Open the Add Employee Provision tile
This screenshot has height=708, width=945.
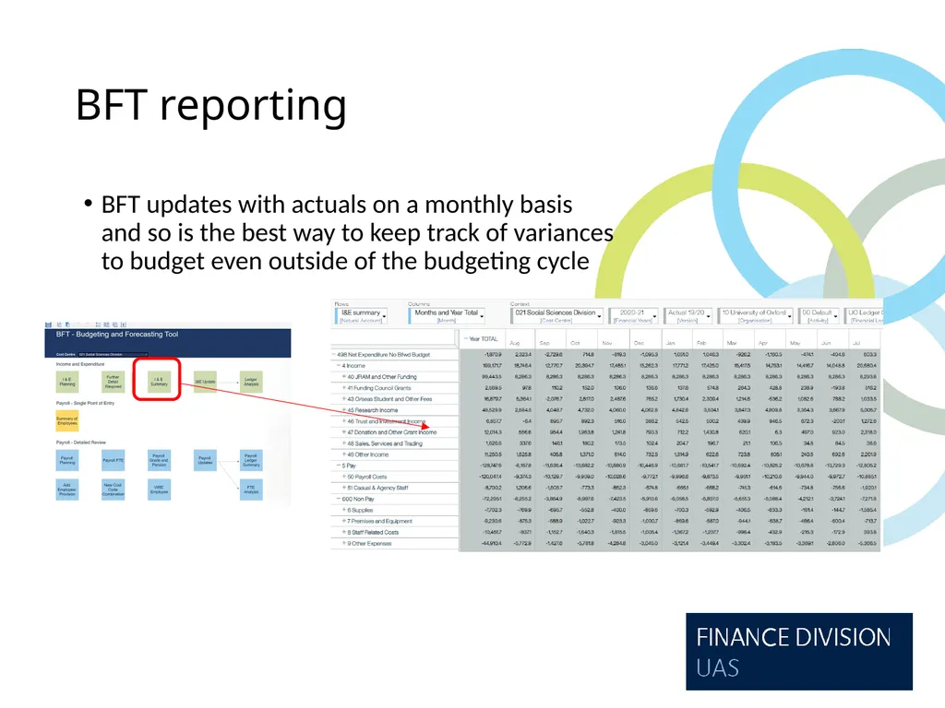66,490
